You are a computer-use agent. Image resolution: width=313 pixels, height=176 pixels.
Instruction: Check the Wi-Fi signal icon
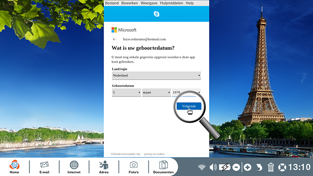click(x=202, y=167)
